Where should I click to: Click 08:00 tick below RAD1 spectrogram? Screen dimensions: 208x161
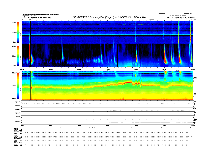[x=79, y=69]
